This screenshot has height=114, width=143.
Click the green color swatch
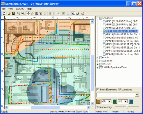pos(115,101)
